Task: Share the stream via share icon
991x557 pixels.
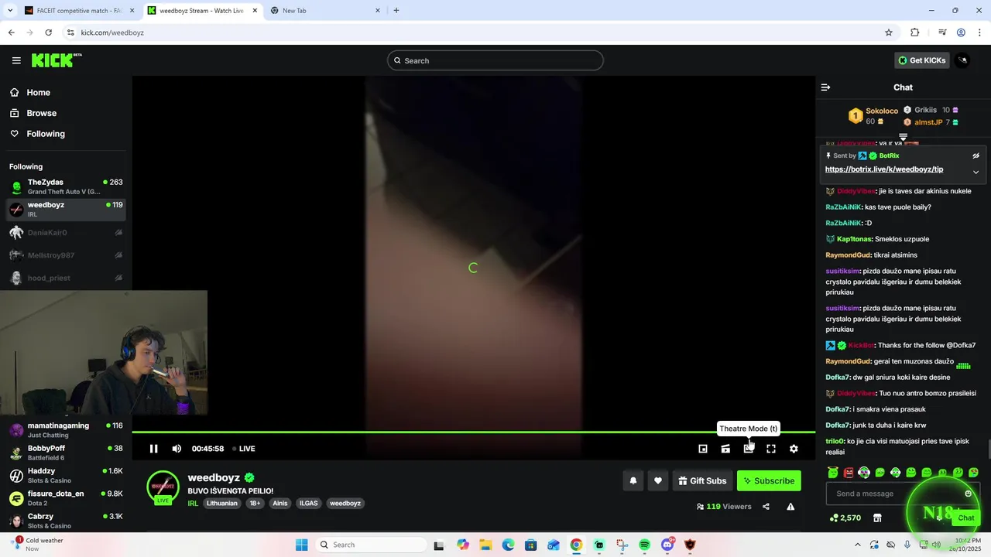Action: point(766,507)
